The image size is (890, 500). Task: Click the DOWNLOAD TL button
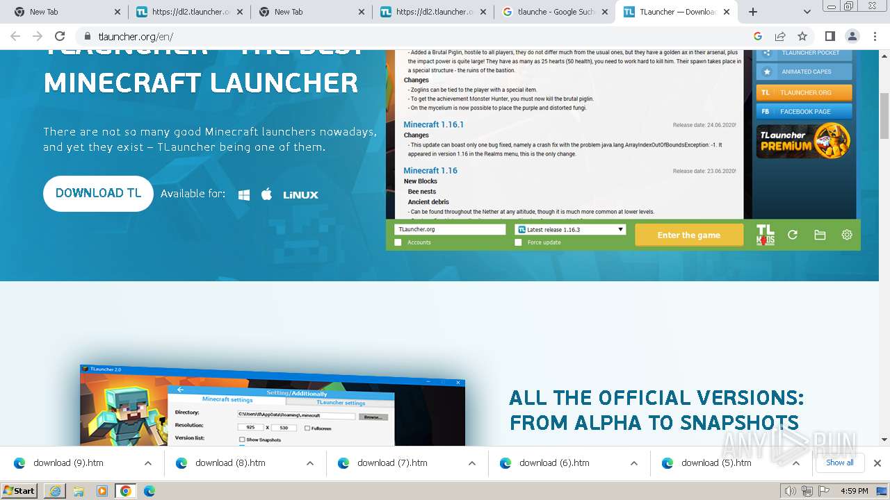(98, 193)
